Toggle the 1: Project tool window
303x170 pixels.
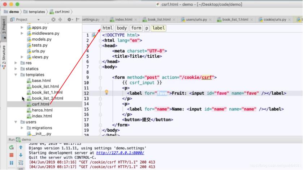click(x=4, y=27)
